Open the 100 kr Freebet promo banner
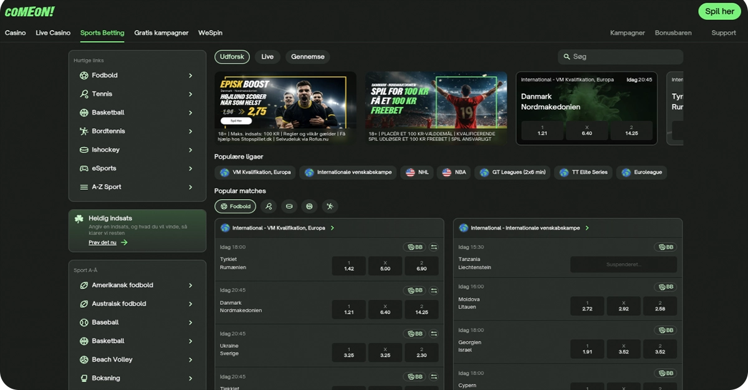 [x=436, y=108]
